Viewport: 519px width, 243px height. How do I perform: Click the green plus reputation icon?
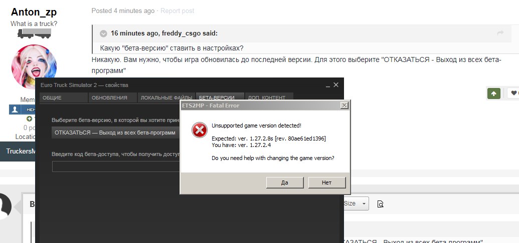pos(30,118)
